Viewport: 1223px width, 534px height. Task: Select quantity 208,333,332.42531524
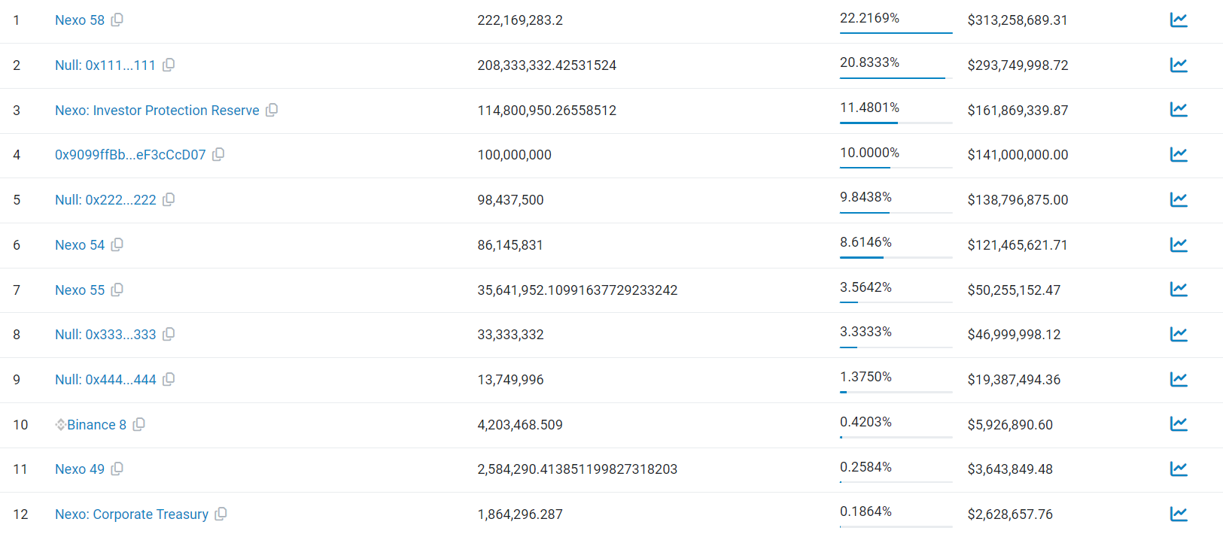pyautogui.click(x=547, y=65)
